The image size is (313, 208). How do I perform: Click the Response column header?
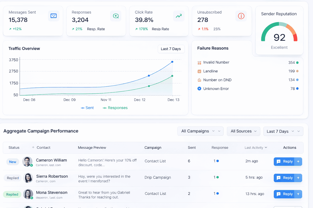point(220,148)
